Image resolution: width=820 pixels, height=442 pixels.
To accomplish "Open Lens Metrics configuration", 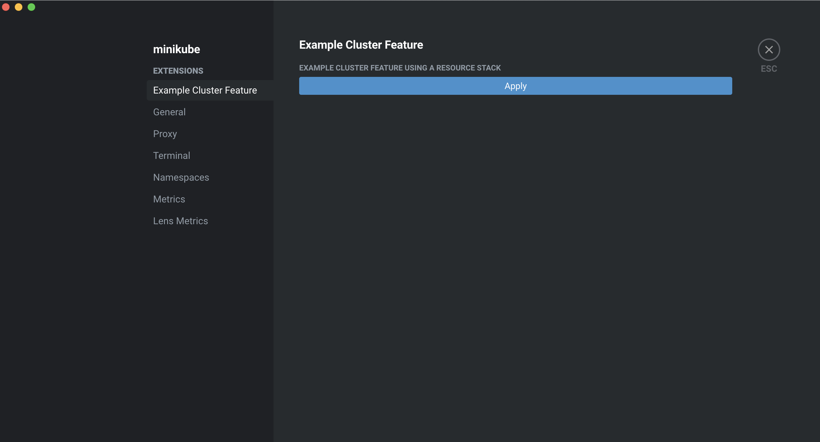I will pyautogui.click(x=180, y=221).
